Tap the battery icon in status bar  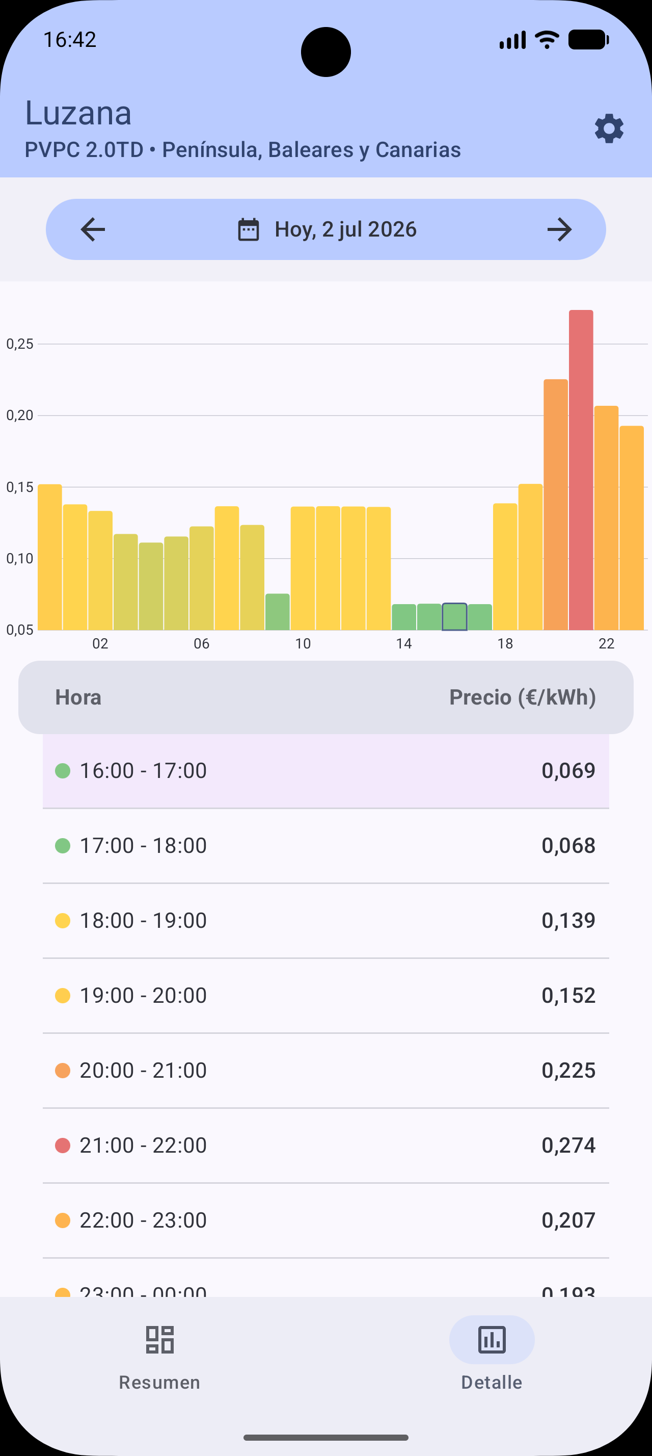point(588,40)
